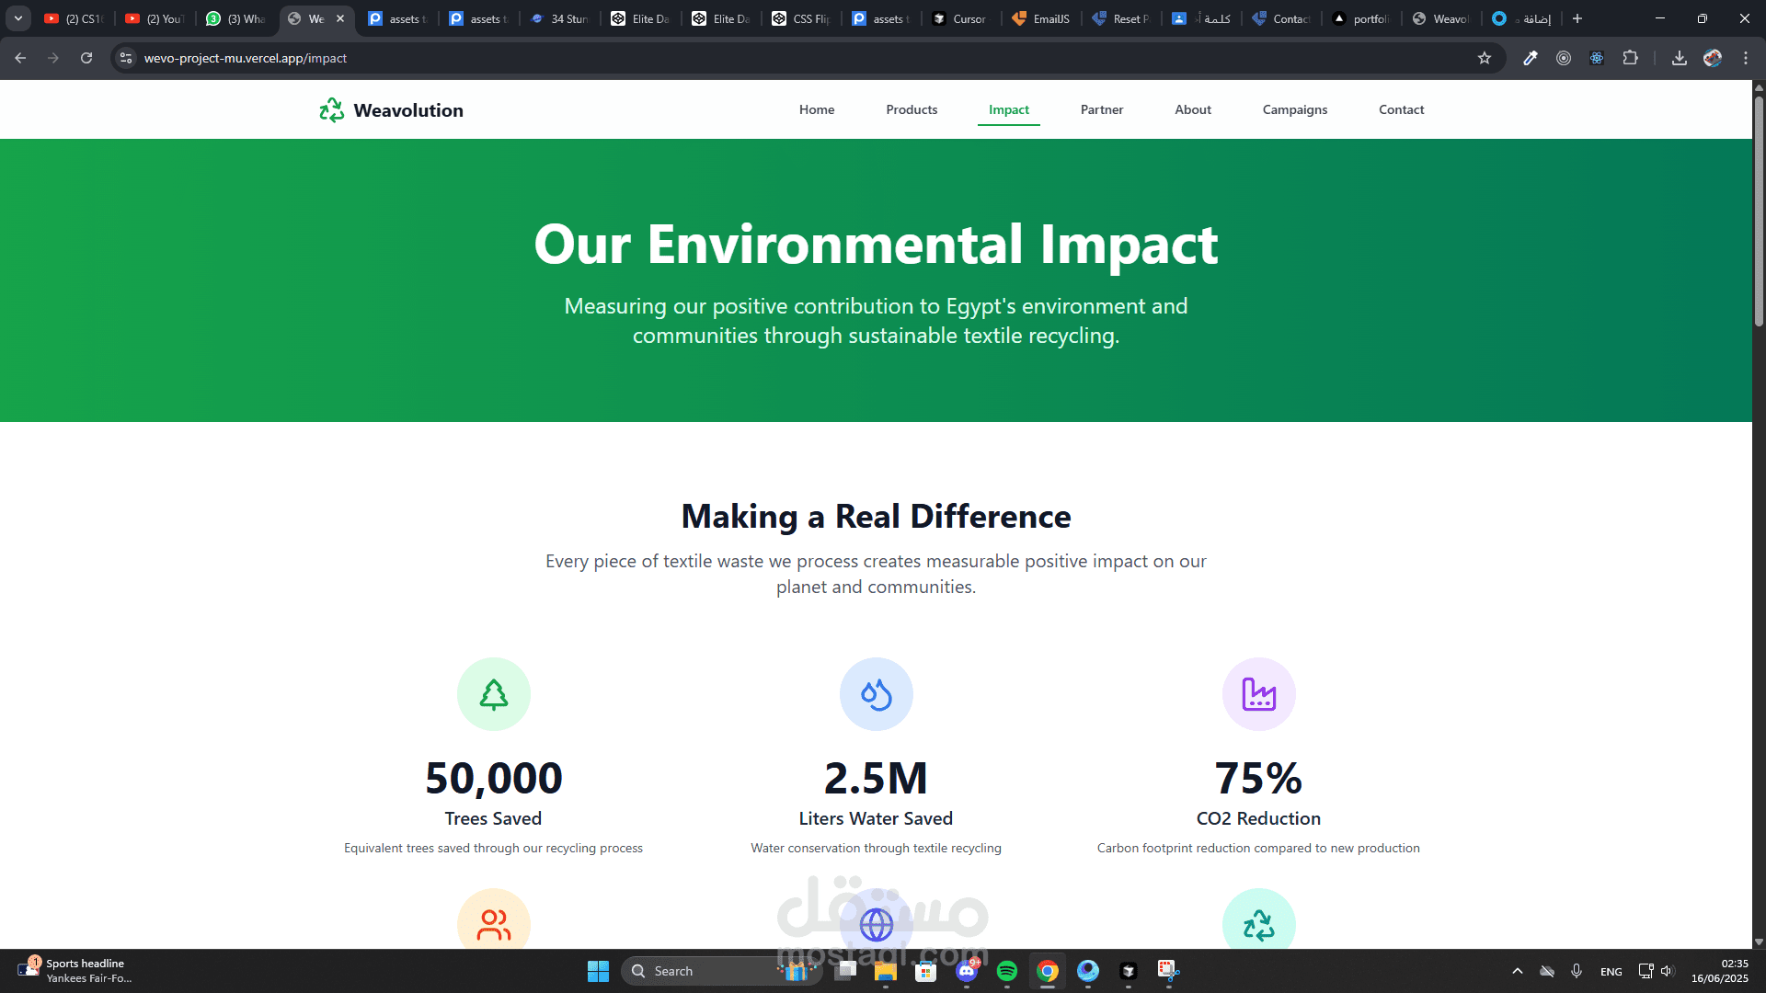The image size is (1766, 993).
Task: Show hidden system tray icons chevron
Action: (x=1517, y=971)
